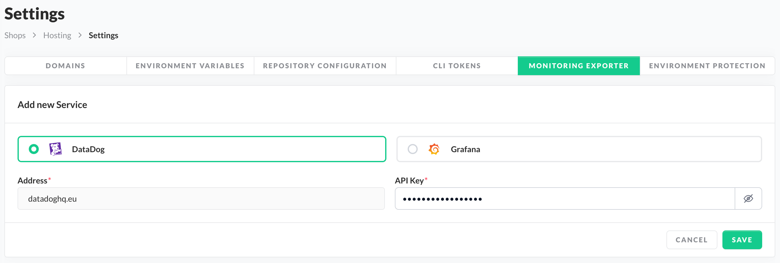Viewport: 780px width, 263px height.
Task: Click the DataDog logo icon
Action: click(55, 149)
